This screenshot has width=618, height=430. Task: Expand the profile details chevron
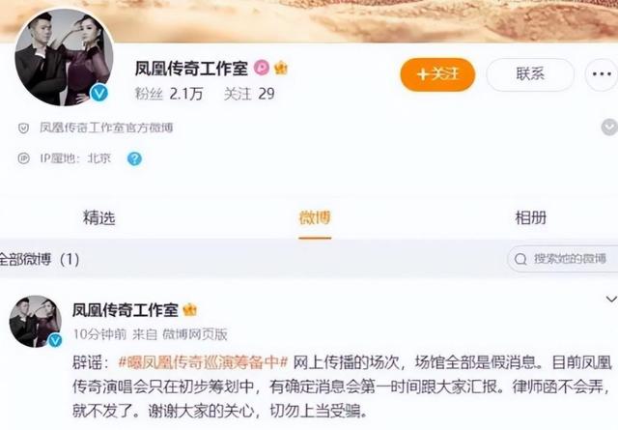pyautogui.click(x=609, y=128)
